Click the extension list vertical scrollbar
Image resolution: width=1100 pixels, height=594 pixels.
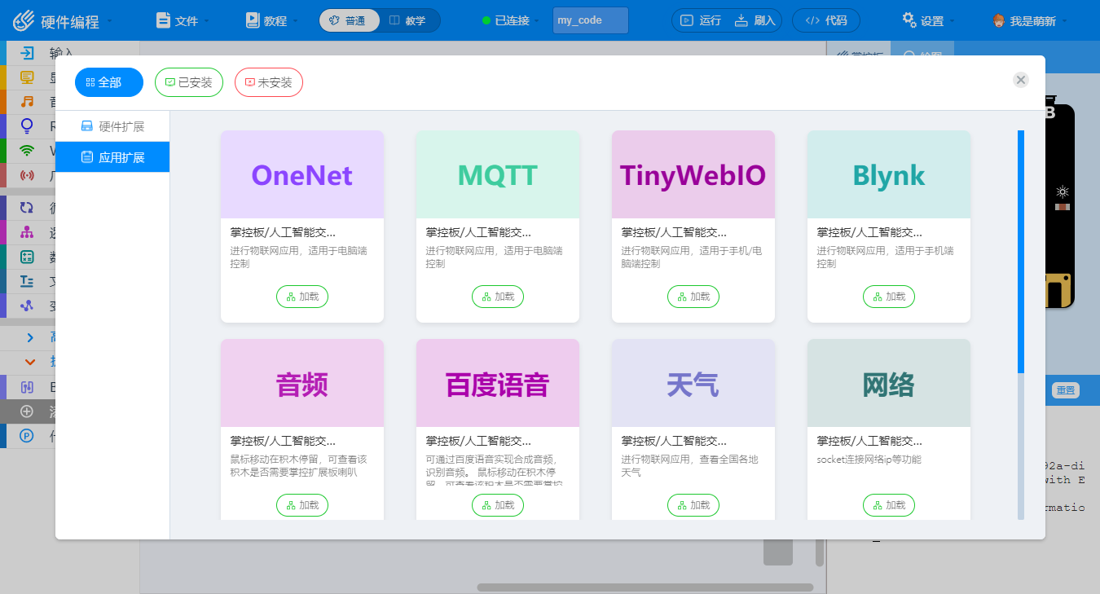(x=1021, y=251)
